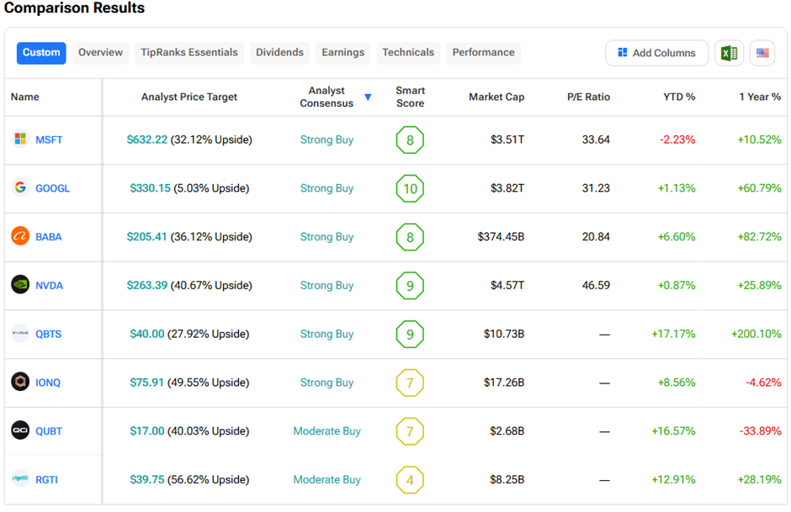This screenshot has width=791, height=512.
Task: Click the Excel export icon
Action: 729,53
